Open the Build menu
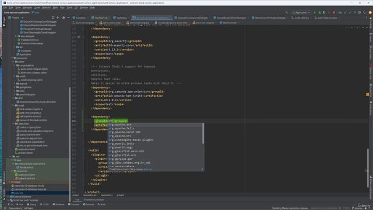Viewport: 373px width, 210px height. click(55, 8)
